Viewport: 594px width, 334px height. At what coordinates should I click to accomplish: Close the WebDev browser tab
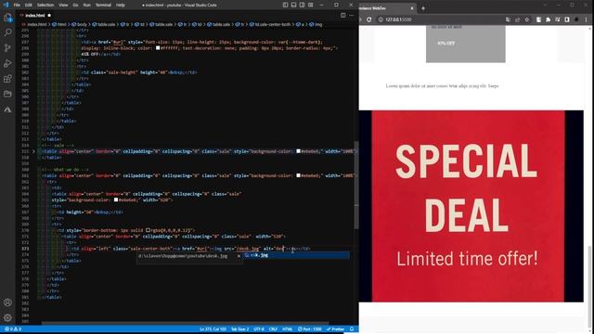(412, 8)
